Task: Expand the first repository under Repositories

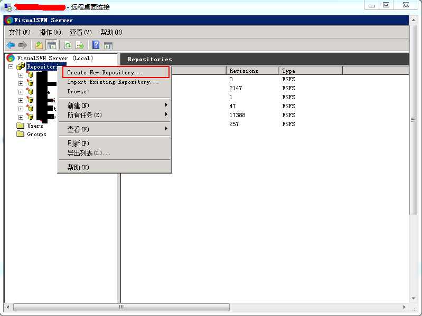Action: (21, 75)
